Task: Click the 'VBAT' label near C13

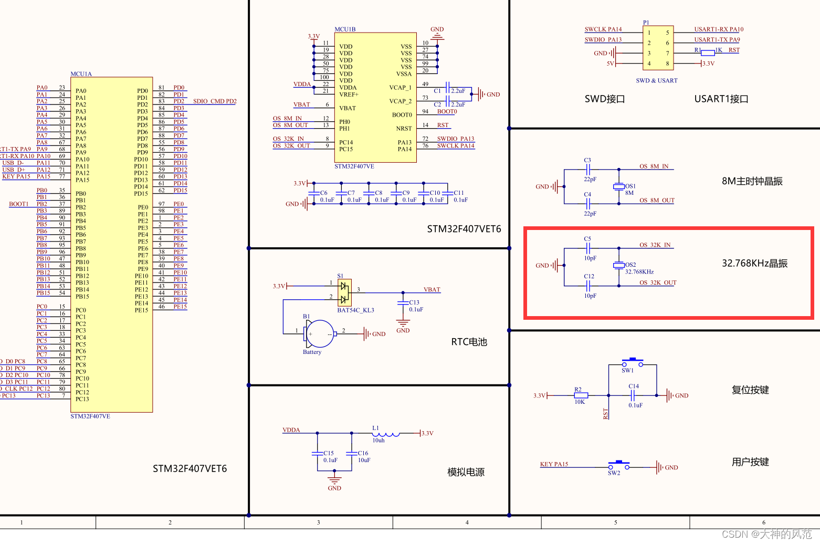Action: tap(432, 290)
